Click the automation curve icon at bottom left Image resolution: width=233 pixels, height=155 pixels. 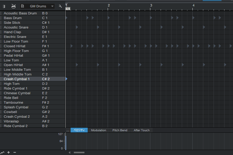coord(3,152)
